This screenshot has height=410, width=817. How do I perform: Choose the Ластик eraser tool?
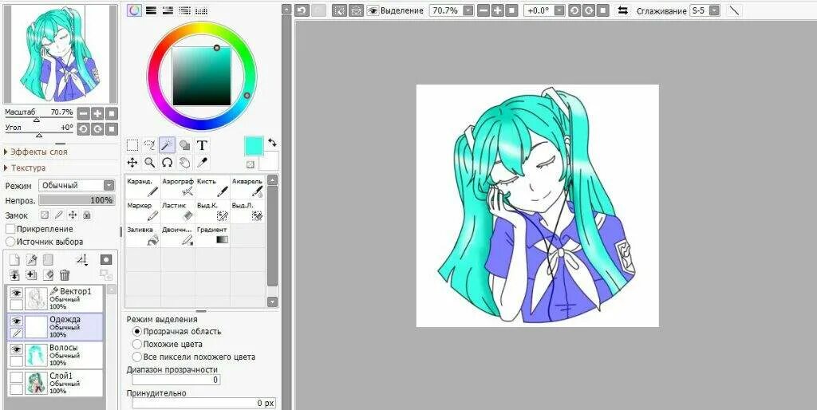tap(178, 211)
